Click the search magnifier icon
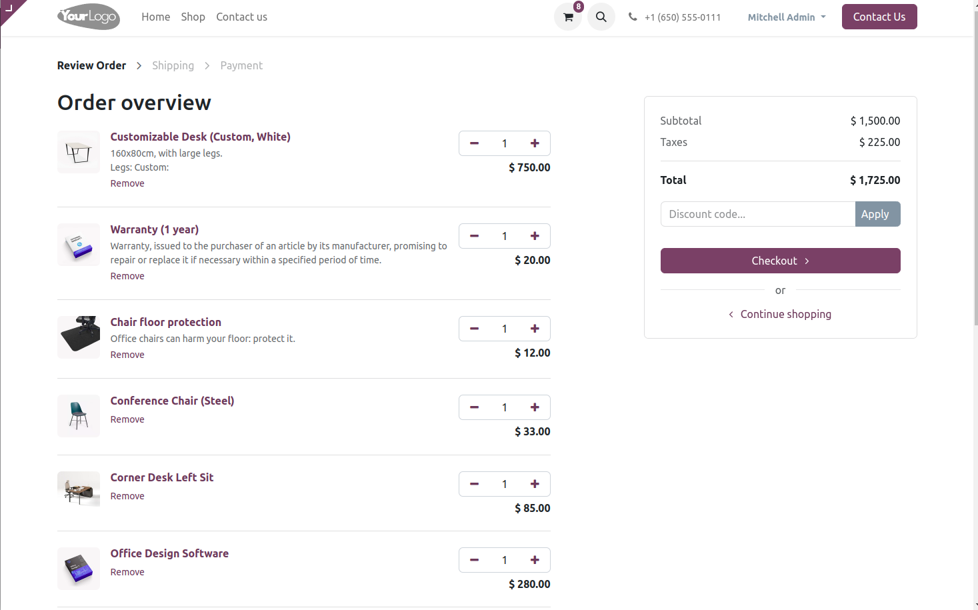978x610 pixels. pos(601,17)
